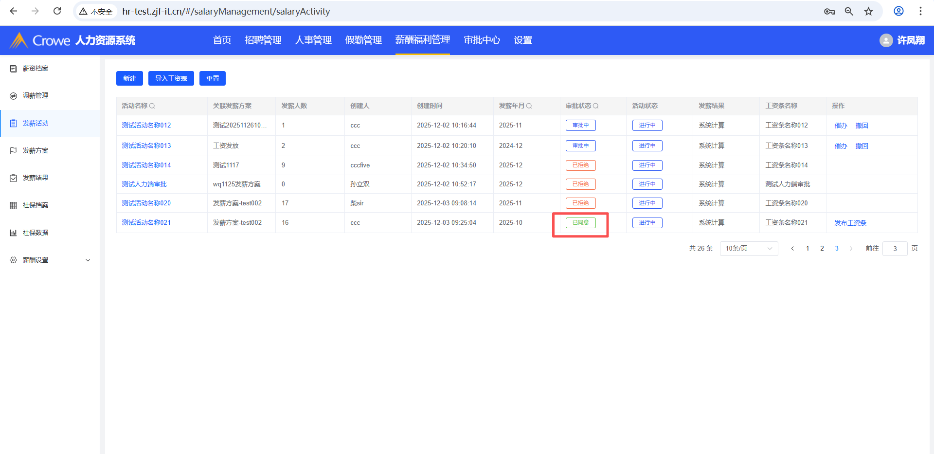
Task: Open the 测试活动名称021 activity link
Action: [146, 223]
